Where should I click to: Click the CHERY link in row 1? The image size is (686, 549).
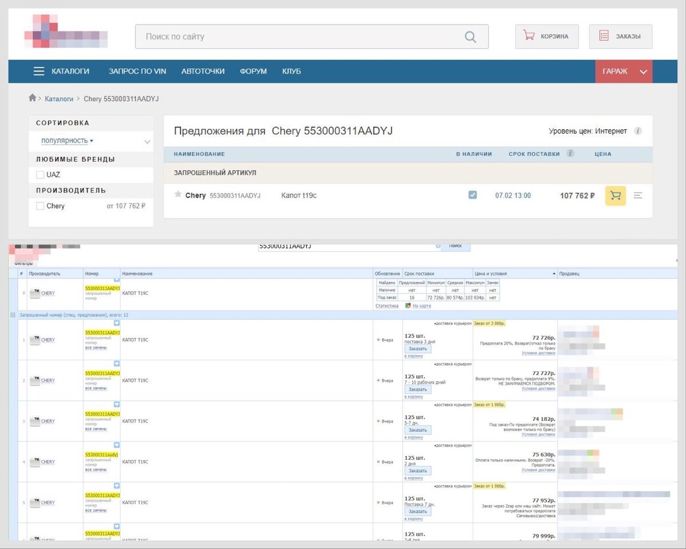[x=48, y=340]
